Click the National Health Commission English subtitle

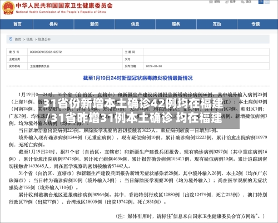[x=61, y=12]
